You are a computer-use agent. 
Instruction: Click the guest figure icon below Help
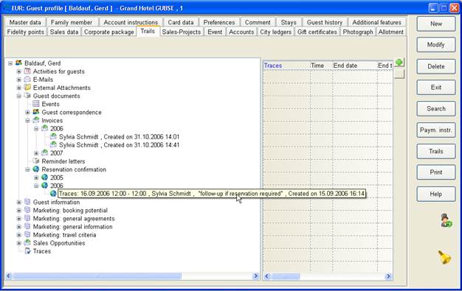(446, 220)
